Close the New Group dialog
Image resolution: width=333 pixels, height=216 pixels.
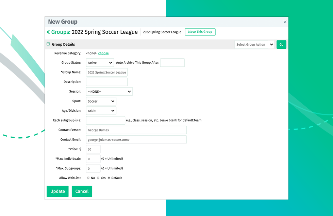coord(285,22)
